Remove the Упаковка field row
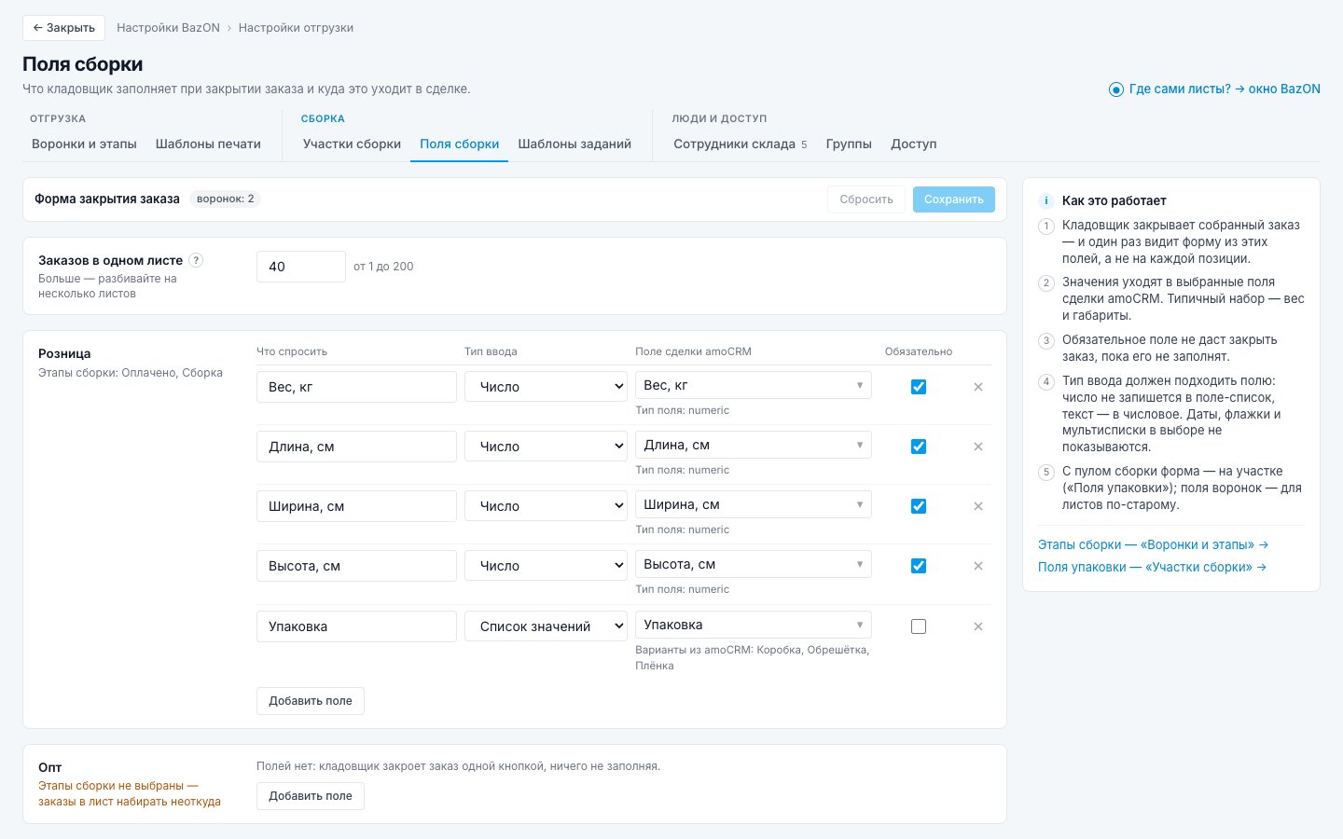The width and height of the screenshot is (1343, 839). (x=978, y=626)
